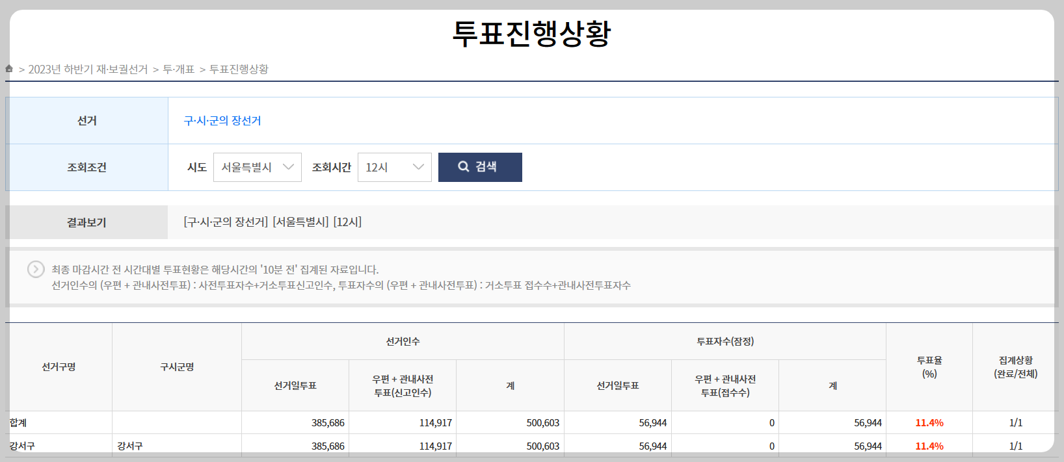The width and height of the screenshot is (1064, 462).
Task: Click the 선거인수 group header
Action: coord(403,342)
